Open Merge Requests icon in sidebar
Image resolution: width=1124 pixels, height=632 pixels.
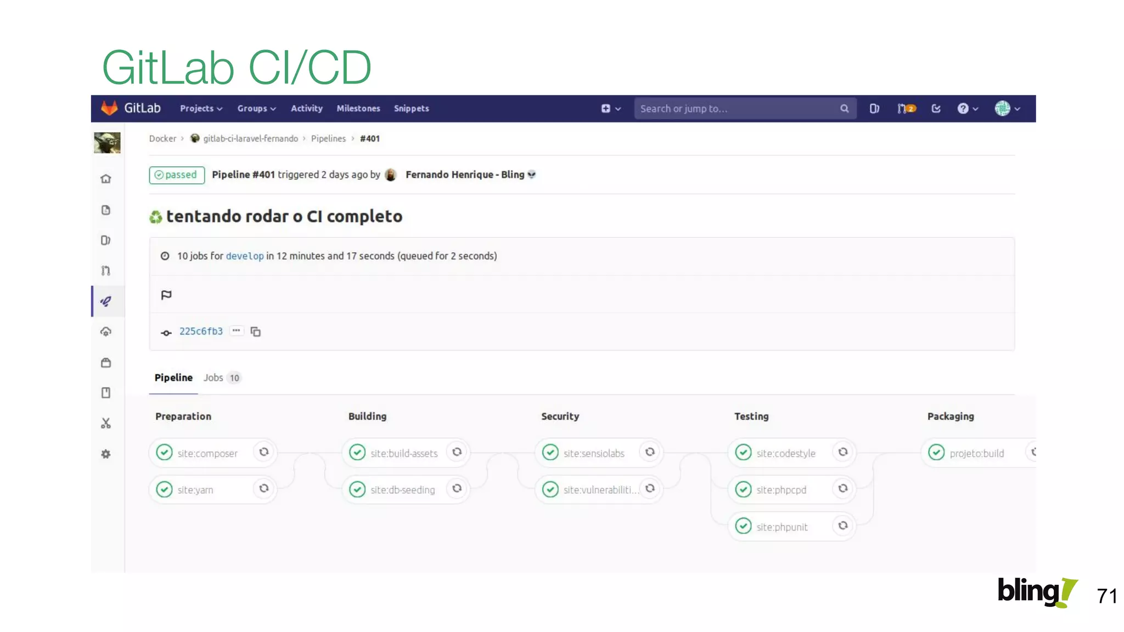pos(106,270)
